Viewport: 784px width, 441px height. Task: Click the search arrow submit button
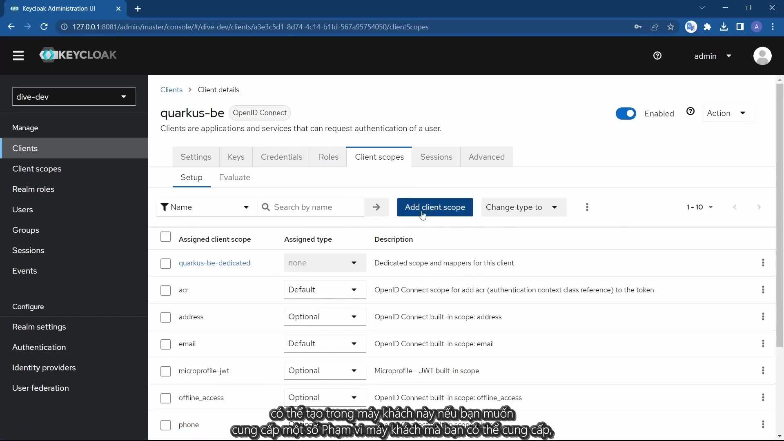[x=376, y=207]
